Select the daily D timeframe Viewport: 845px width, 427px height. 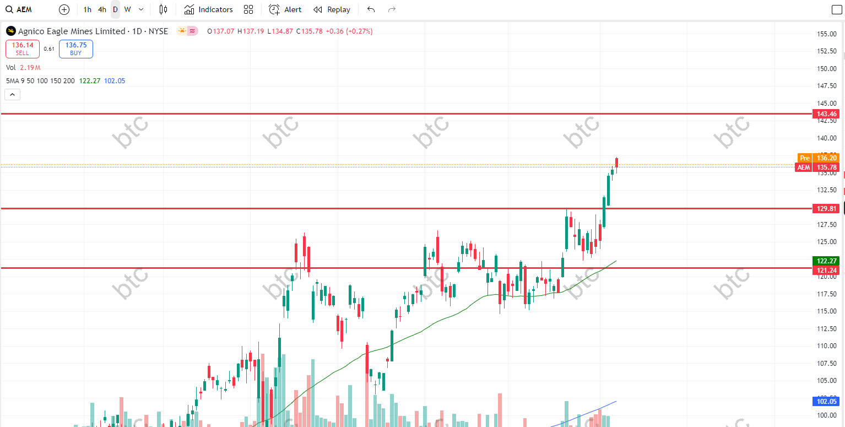[115, 9]
